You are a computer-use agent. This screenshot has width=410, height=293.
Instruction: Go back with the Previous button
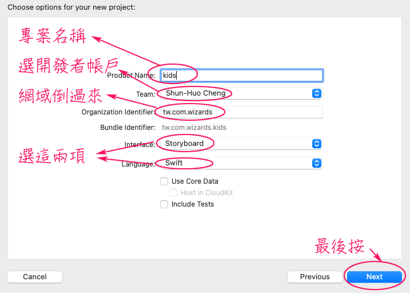click(315, 277)
